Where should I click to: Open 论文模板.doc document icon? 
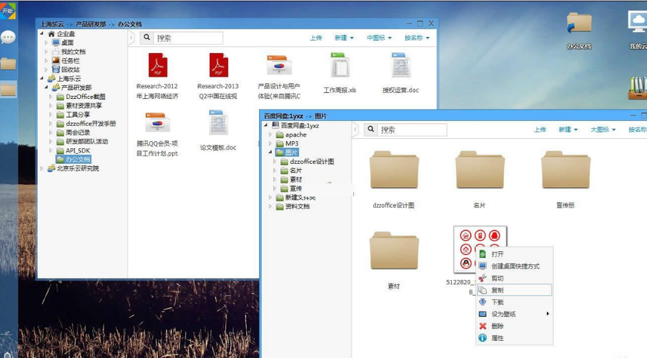click(218, 123)
